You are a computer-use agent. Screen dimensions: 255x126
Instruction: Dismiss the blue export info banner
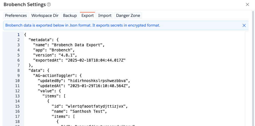coord(244,25)
